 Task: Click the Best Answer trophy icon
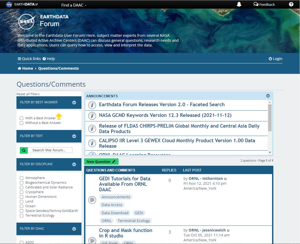(x=59, y=117)
